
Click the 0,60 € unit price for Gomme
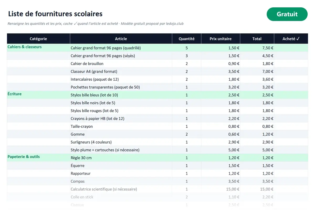[x=220, y=134]
